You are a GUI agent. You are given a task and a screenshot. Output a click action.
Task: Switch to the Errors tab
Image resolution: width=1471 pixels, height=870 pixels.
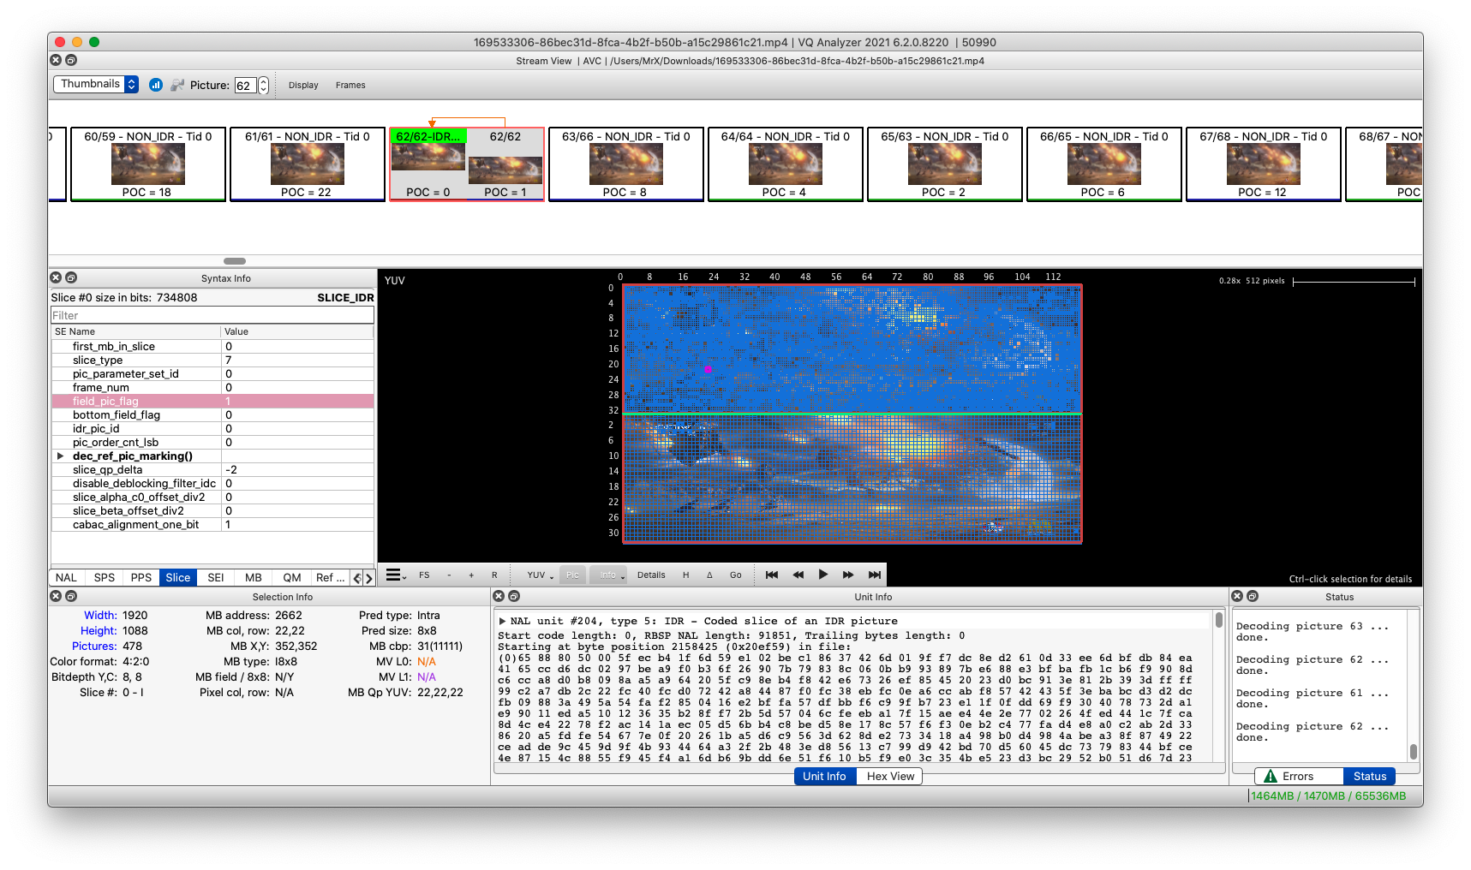tap(1298, 776)
